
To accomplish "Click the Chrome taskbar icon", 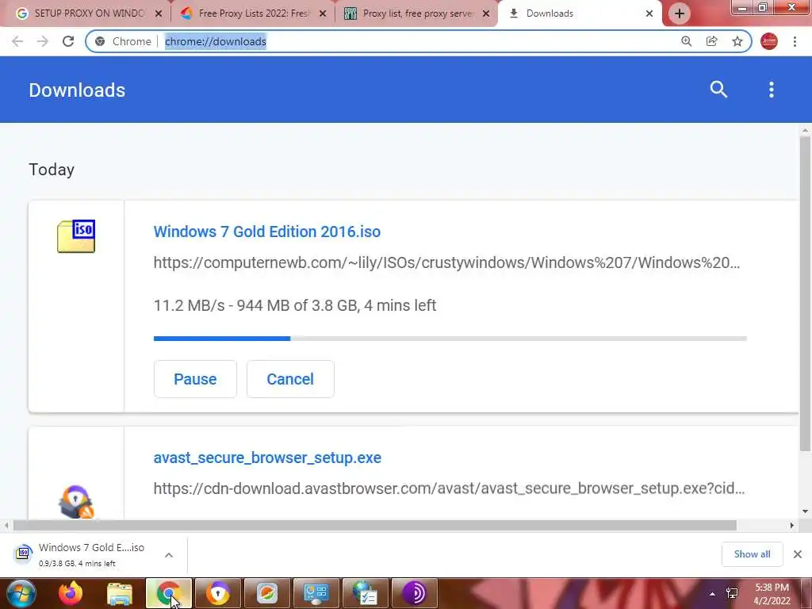I will pyautogui.click(x=169, y=593).
